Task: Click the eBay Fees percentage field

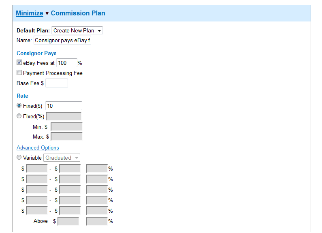Action: pos(66,63)
